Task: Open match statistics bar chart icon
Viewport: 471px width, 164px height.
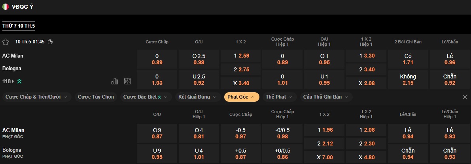Action: click(x=115, y=81)
